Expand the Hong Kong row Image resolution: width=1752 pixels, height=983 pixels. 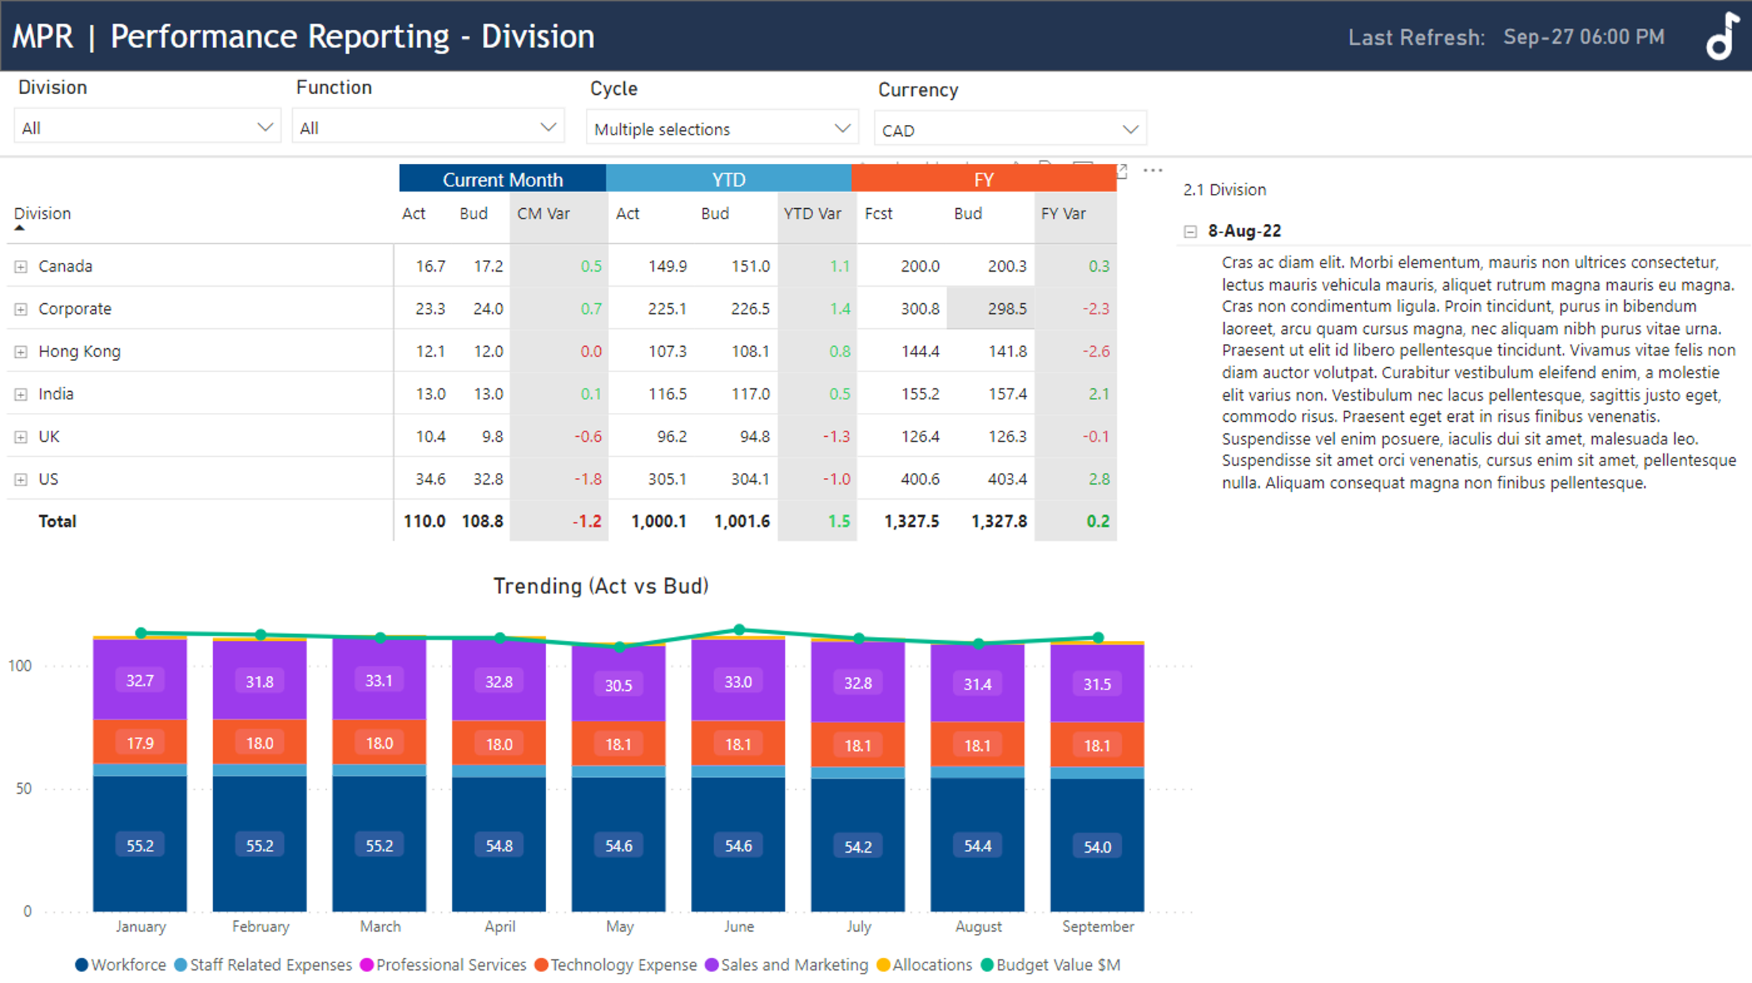pos(21,352)
